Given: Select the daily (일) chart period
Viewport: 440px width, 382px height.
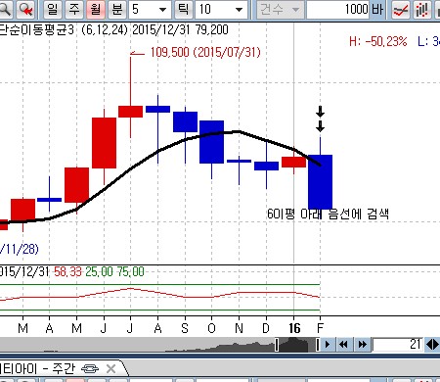Looking at the screenshot, I should (53, 10).
